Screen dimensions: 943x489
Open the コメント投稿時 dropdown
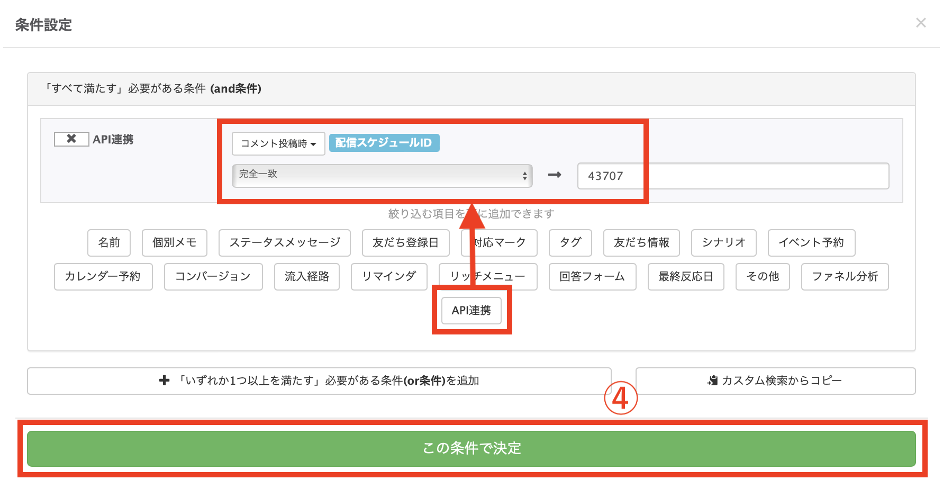click(x=278, y=143)
